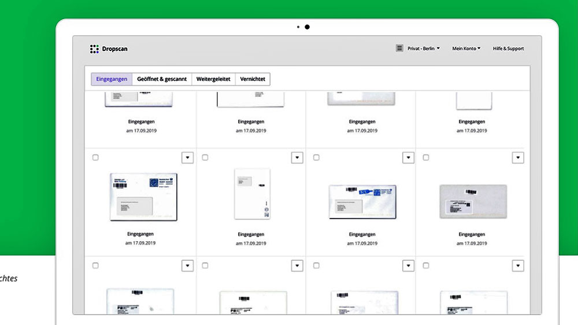Open the Vernichtet tab
578x325 pixels.
click(253, 79)
